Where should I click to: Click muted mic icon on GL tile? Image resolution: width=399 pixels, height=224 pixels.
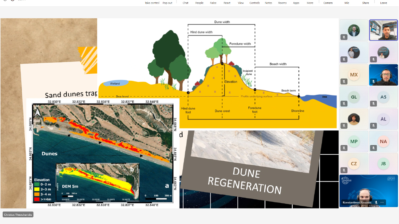click(344, 104)
